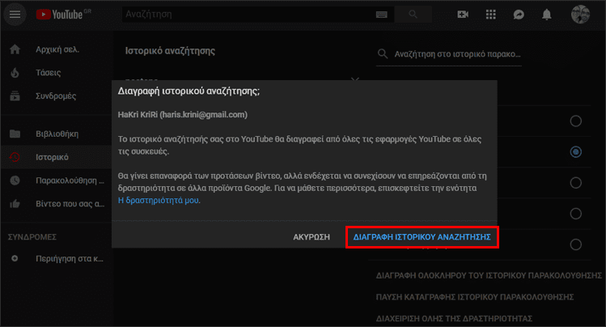Click ΑΚΥΡΩΣΗ to cancel dialog
Image resolution: width=606 pixels, height=327 pixels.
click(x=311, y=237)
